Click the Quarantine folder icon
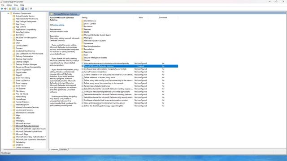The image size is (287, 161). (83, 43)
